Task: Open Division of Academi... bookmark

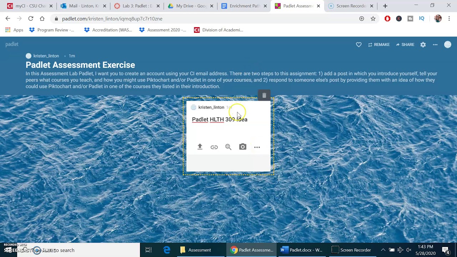Action: pyautogui.click(x=219, y=30)
